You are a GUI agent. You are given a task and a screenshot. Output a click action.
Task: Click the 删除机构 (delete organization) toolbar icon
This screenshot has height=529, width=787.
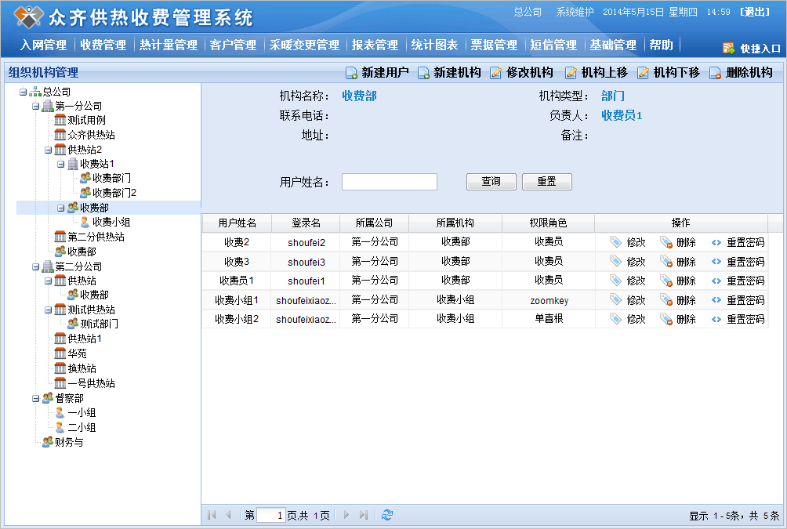coord(715,73)
